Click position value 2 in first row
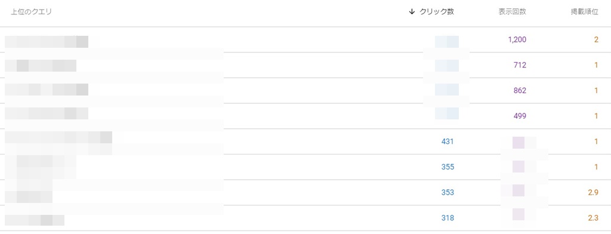Screen dimensions: 611x234 click(596, 39)
